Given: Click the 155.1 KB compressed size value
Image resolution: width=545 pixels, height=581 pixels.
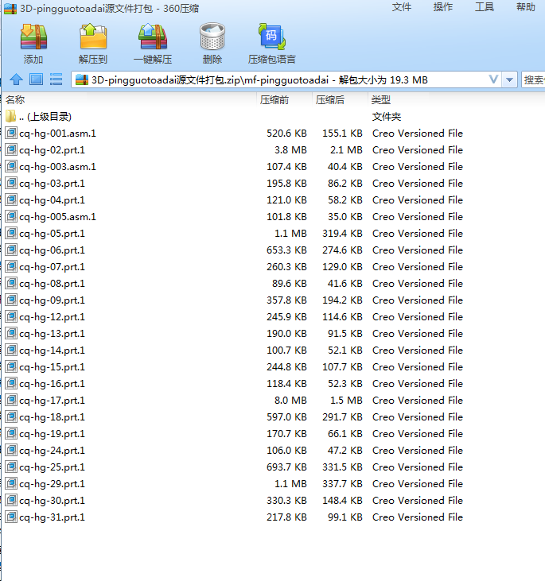Looking at the screenshot, I should click(342, 133).
